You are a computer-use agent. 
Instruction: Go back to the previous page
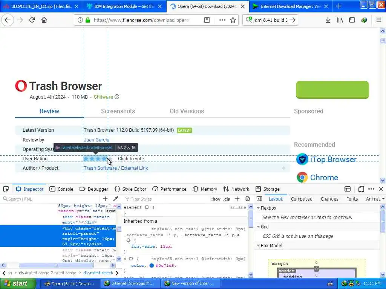(x=8, y=20)
